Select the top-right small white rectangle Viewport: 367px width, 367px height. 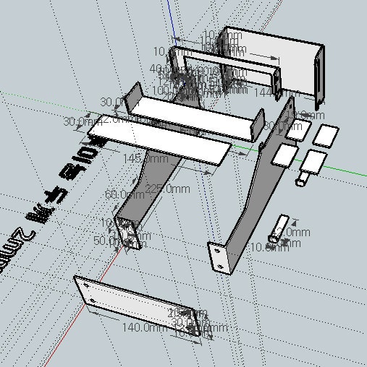(x=326, y=136)
